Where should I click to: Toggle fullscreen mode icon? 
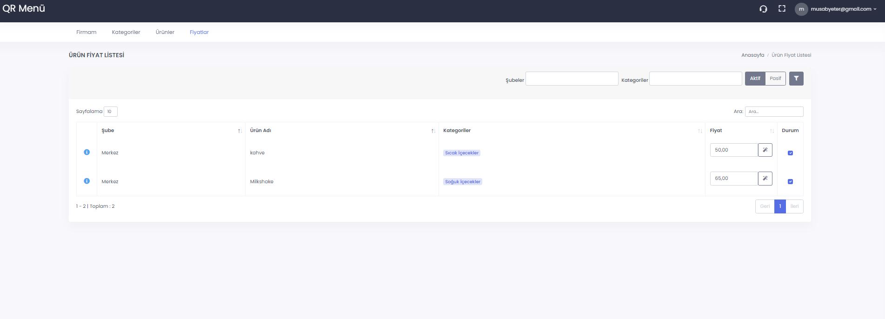(x=782, y=9)
